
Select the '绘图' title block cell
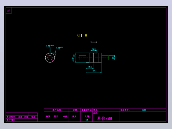coord(48,116)
